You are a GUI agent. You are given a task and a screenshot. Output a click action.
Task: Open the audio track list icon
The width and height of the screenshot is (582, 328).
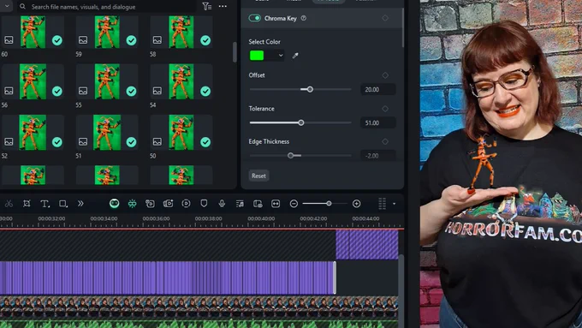(240, 204)
